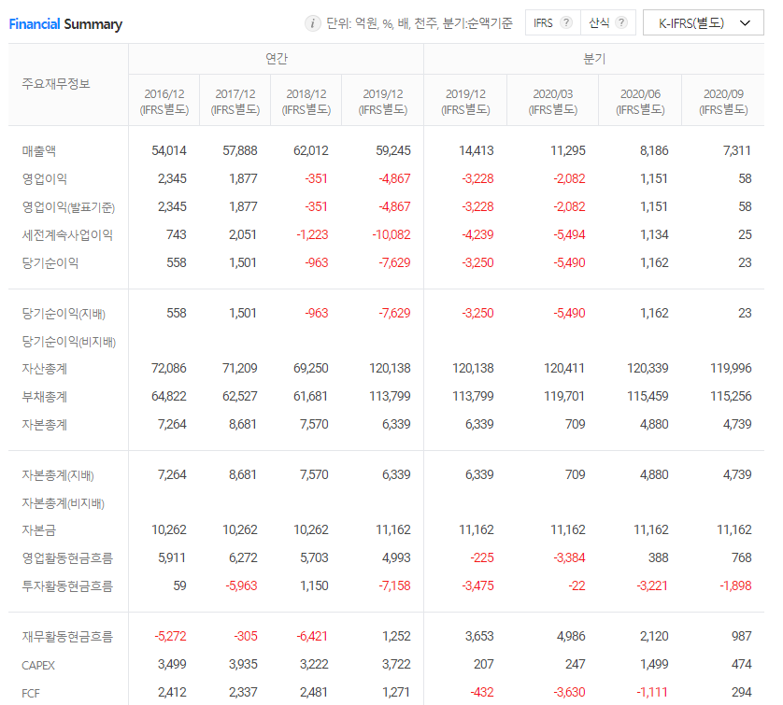783x705 pixels.
Task: Click the info icon beside 단위 text
Action: coord(313,23)
